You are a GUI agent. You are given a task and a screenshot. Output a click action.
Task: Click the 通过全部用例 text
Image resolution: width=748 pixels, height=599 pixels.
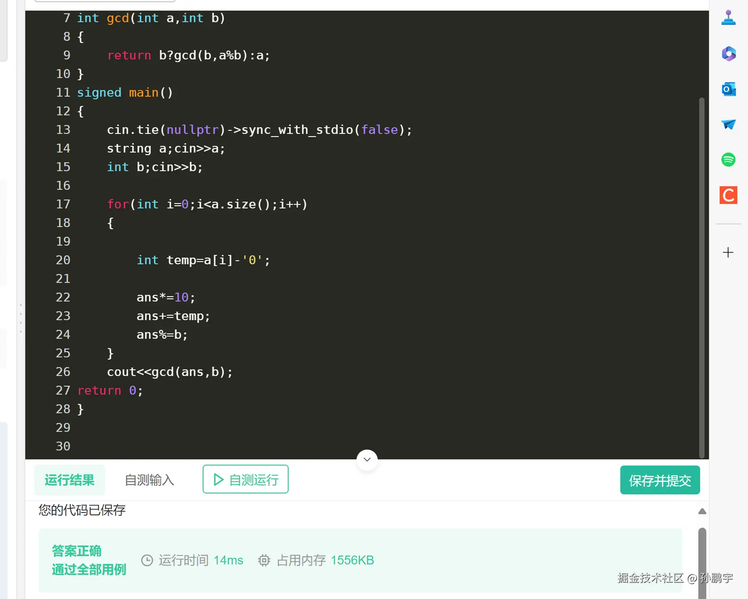point(89,569)
